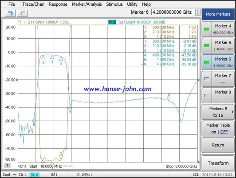This screenshot has height=178, width=236.
Task: Click the Return softkey
Action: pyautogui.click(x=218, y=145)
